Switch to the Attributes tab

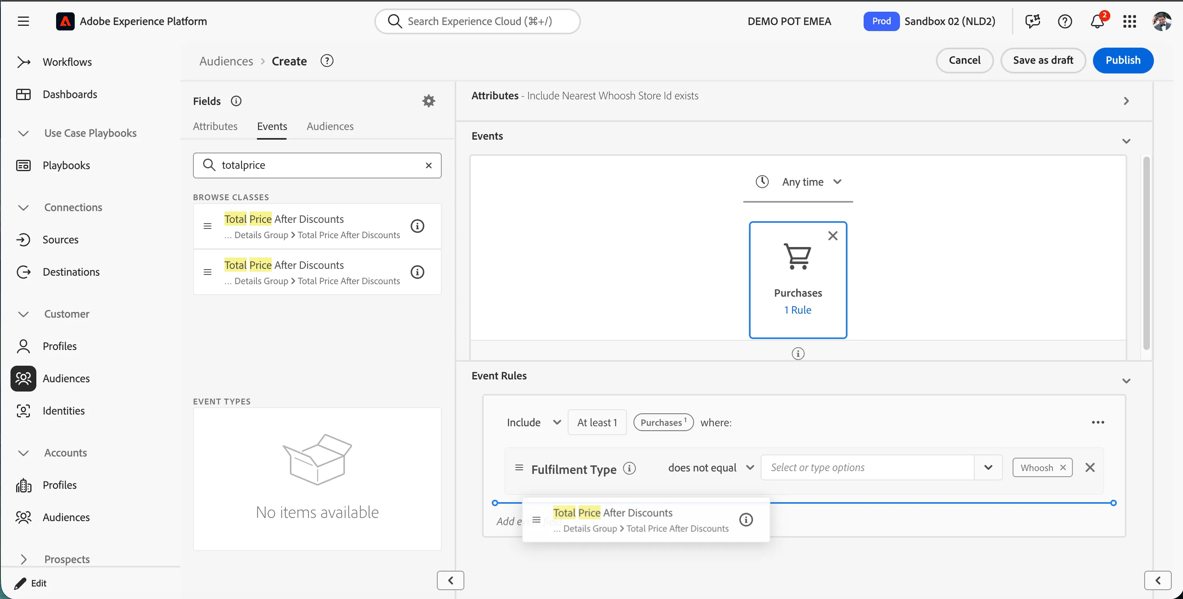[215, 126]
